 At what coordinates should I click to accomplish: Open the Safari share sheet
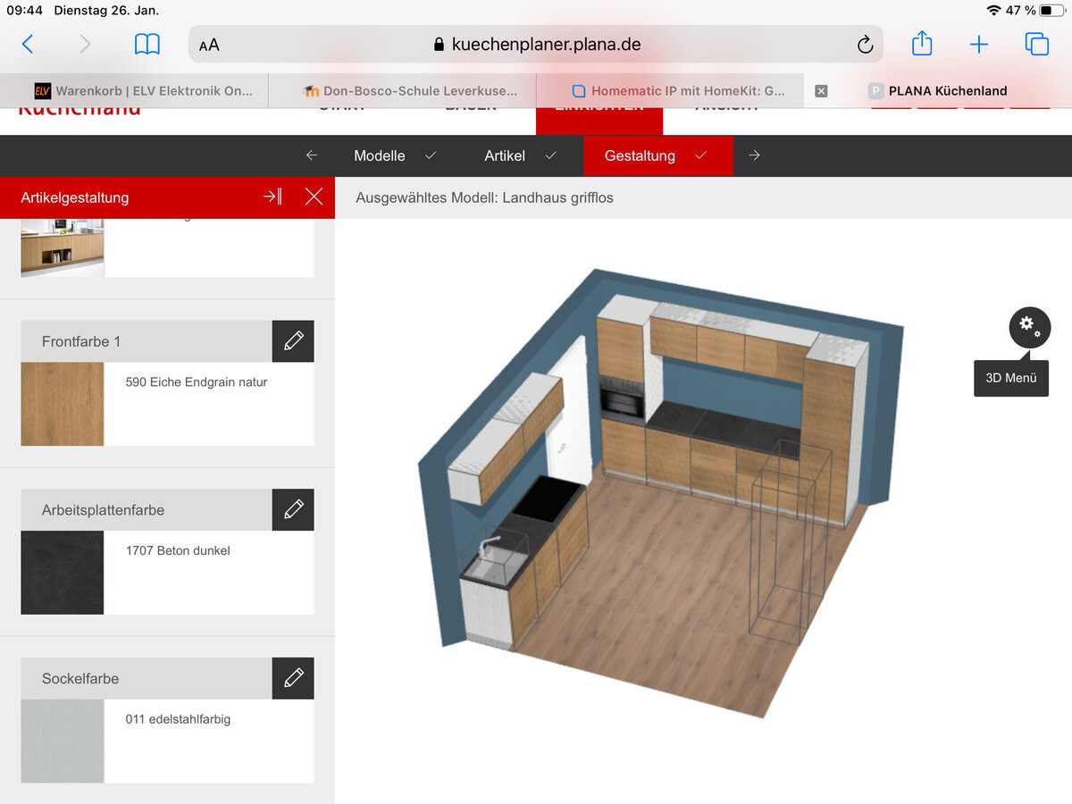click(x=922, y=44)
